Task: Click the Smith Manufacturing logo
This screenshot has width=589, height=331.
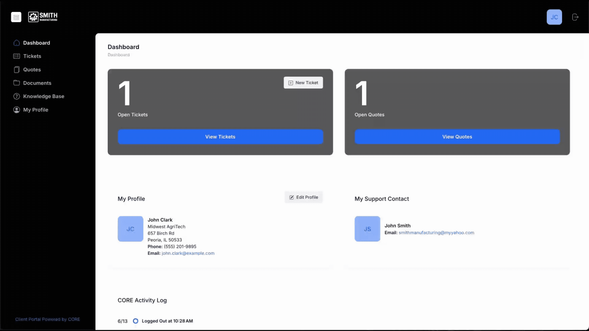Action: (x=43, y=17)
